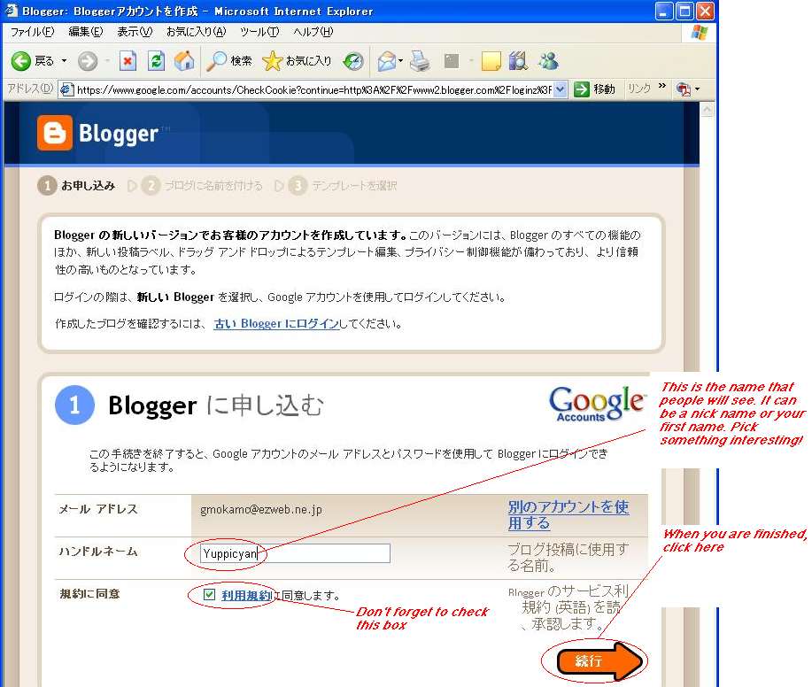Stop page loading with red X icon
Image resolution: width=812 pixels, height=687 pixels.
pos(128,61)
